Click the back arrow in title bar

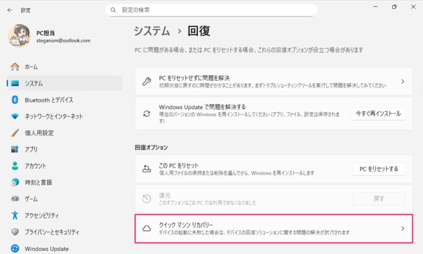10,10
